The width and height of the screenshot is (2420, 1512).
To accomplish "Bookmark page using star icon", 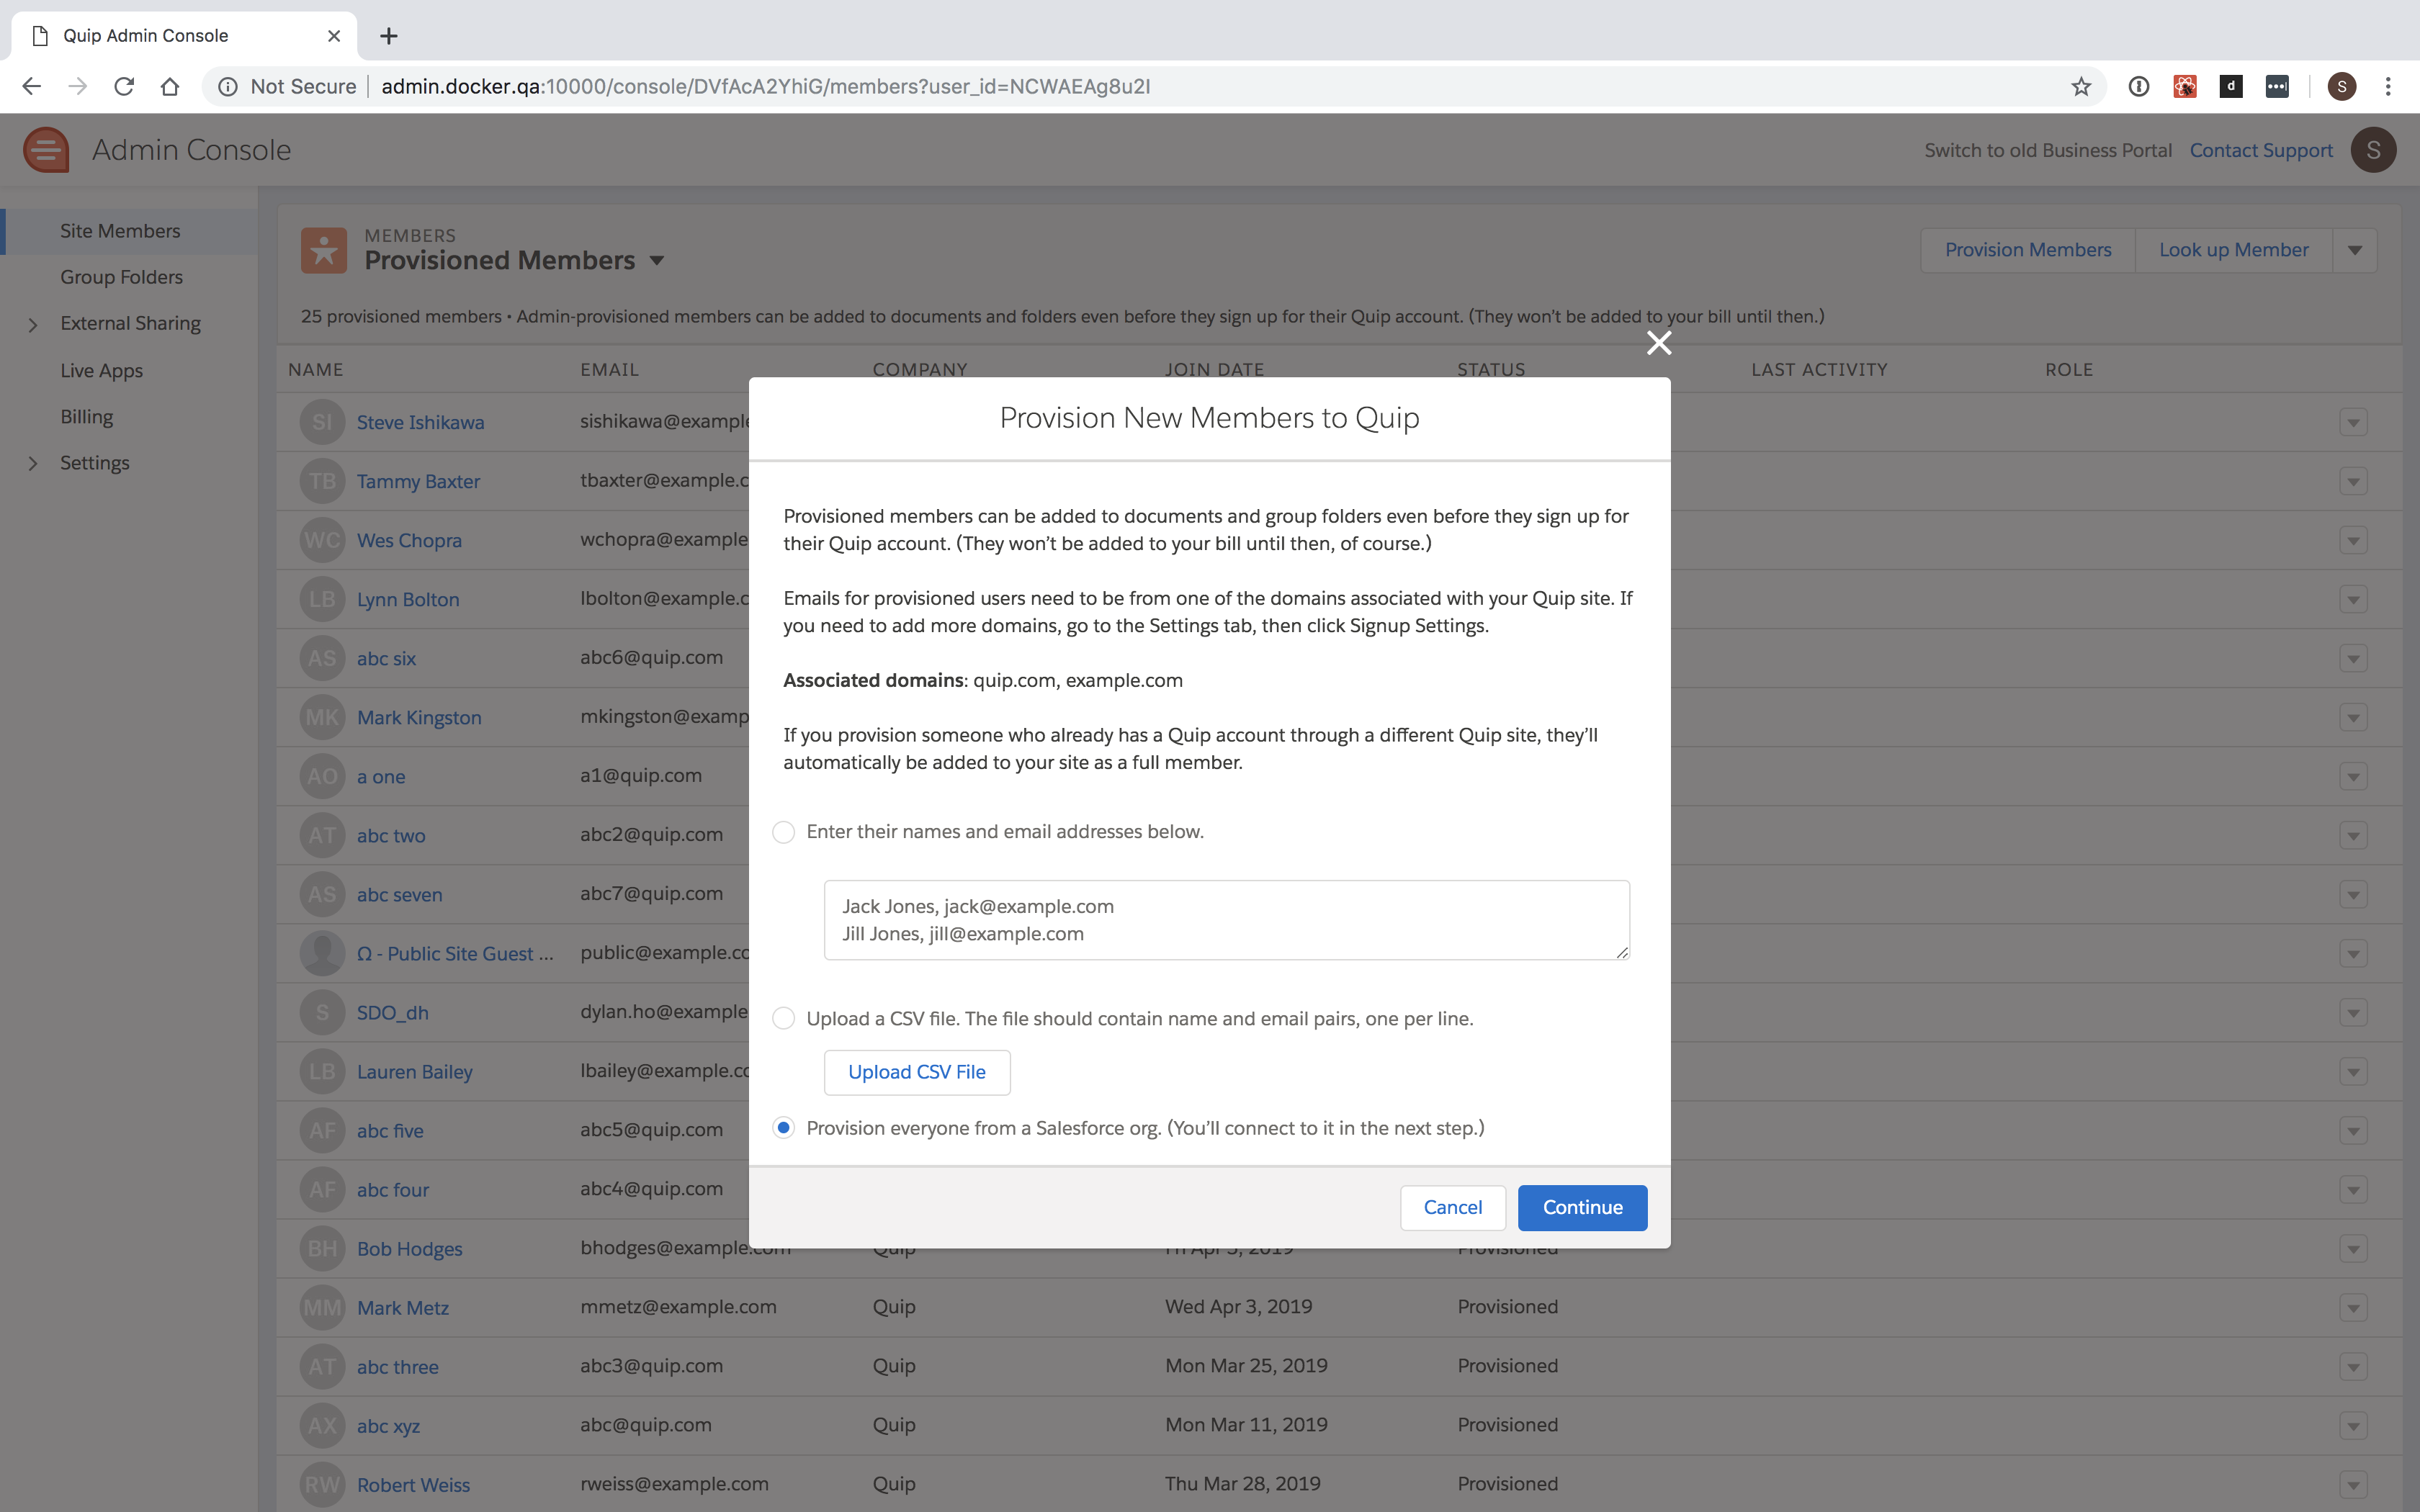I will tap(2081, 87).
